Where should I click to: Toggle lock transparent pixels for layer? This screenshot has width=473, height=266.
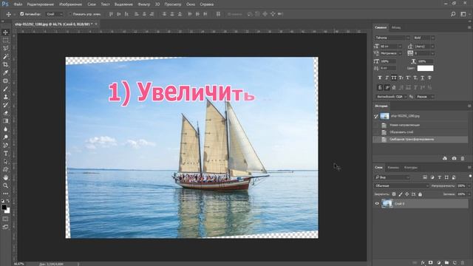point(394,194)
